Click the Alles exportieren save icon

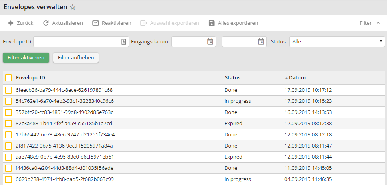(212, 23)
